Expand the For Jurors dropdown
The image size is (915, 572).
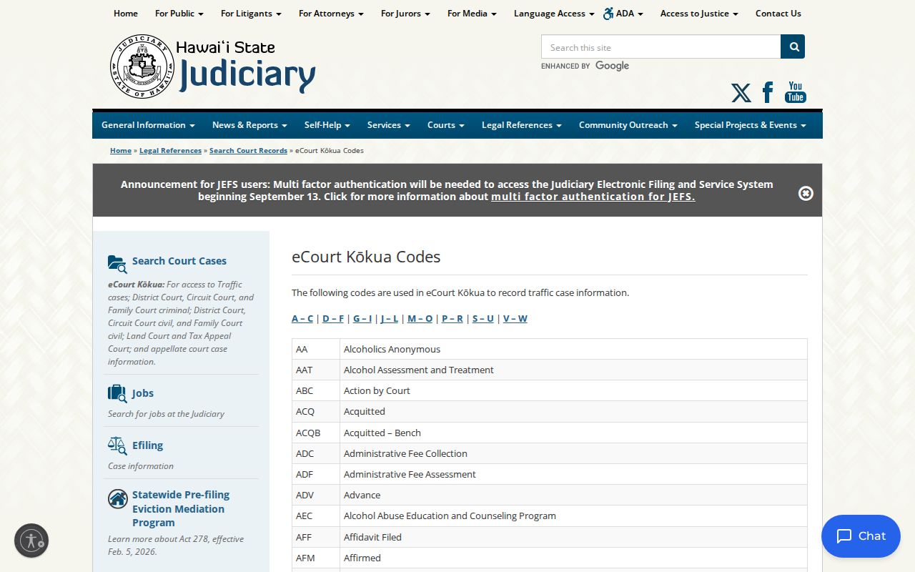405,14
